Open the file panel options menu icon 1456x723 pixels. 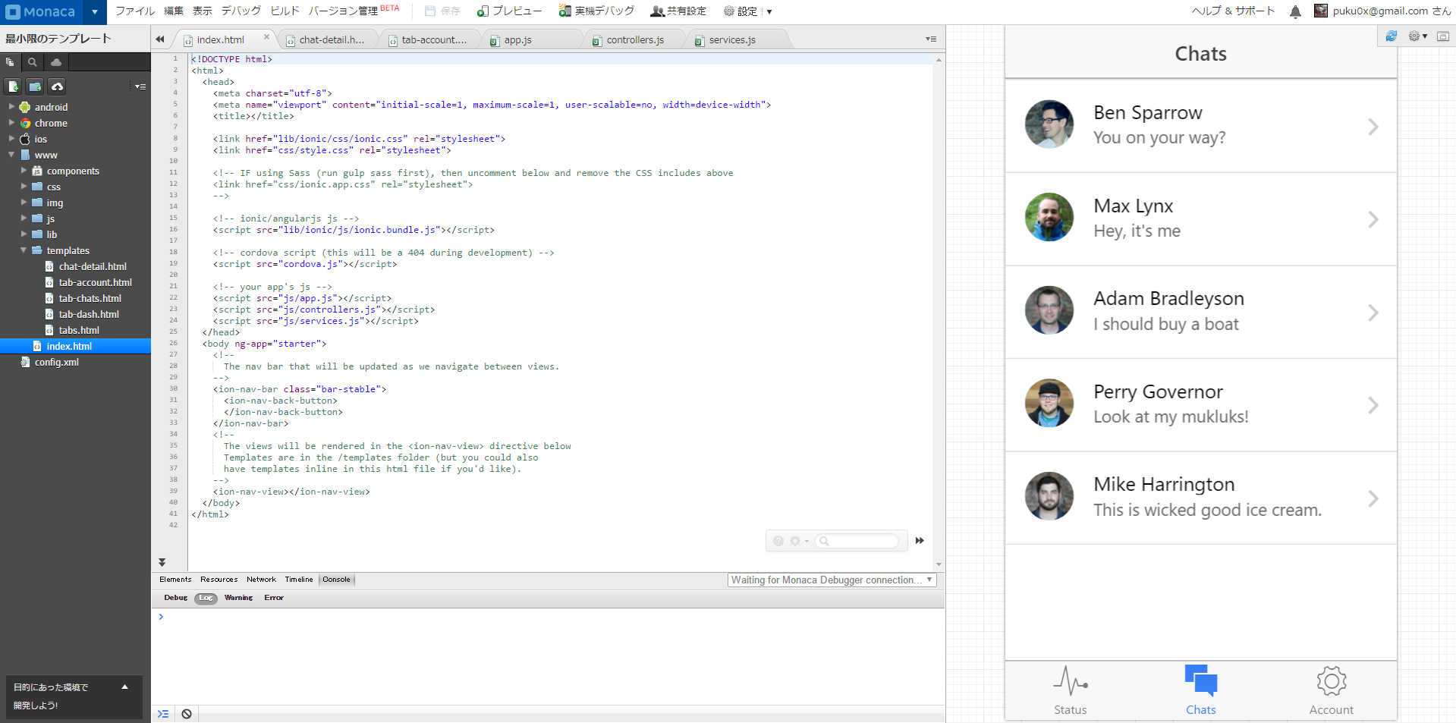pos(140,86)
